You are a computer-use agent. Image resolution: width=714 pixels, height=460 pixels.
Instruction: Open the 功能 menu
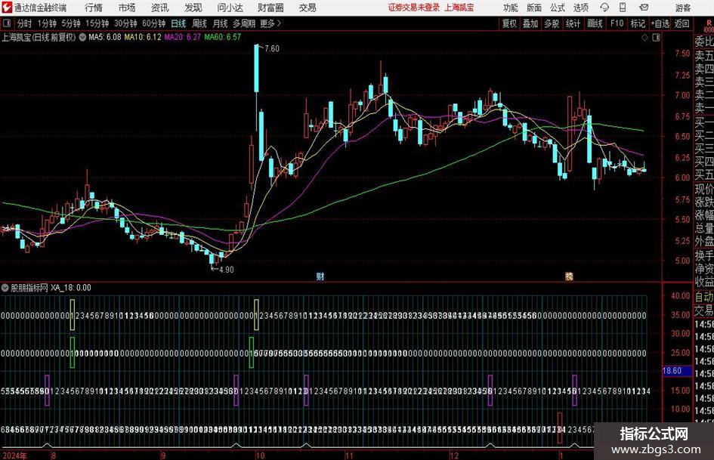click(511, 8)
